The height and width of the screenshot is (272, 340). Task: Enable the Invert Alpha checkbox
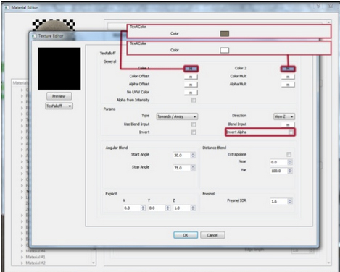[291, 132]
